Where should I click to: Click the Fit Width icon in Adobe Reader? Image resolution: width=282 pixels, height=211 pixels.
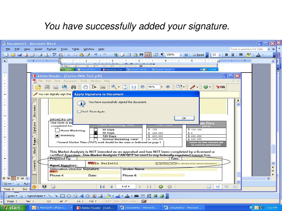click(x=134, y=87)
